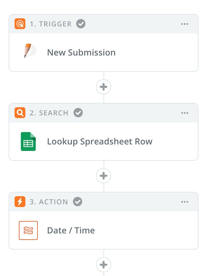The height and width of the screenshot is (276, 206).
Task: Click the checkmark badge next to 3. ACTION
Action: coord(78,202)
